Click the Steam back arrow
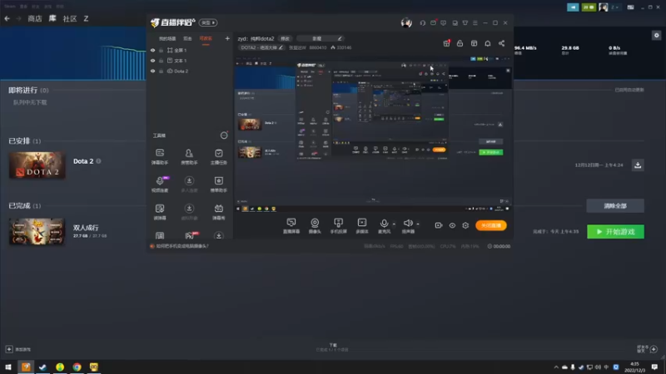This screenshot has height=374, width=666. click(x=7, y=18)
